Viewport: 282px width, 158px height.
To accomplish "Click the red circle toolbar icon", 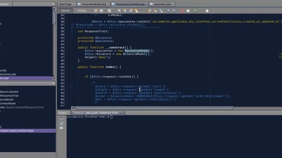I will (182, 11).
